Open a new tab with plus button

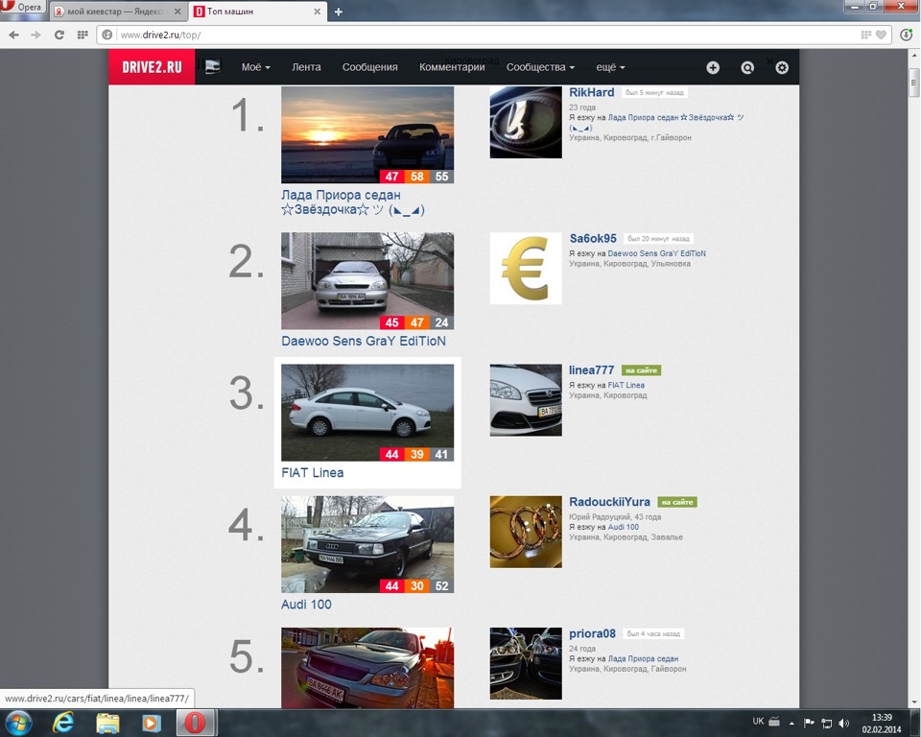tap(339, 12)
